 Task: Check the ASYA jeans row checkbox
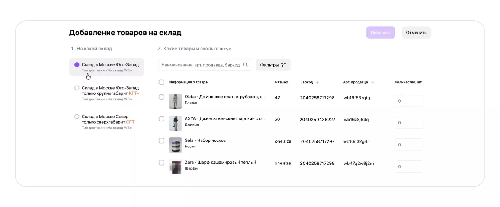point(161,119)
